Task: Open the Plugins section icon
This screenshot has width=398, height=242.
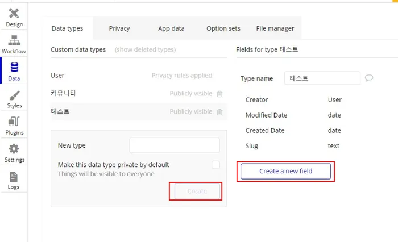Action: point(14,122)
